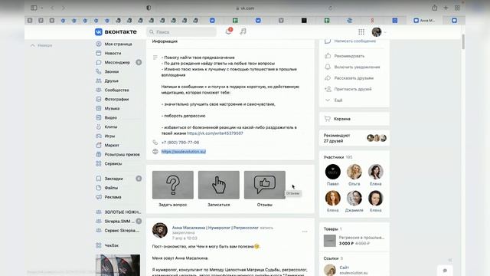Click the Музыка sidebar icon
This screenshot has width=490, height=276.
[99, 108]
